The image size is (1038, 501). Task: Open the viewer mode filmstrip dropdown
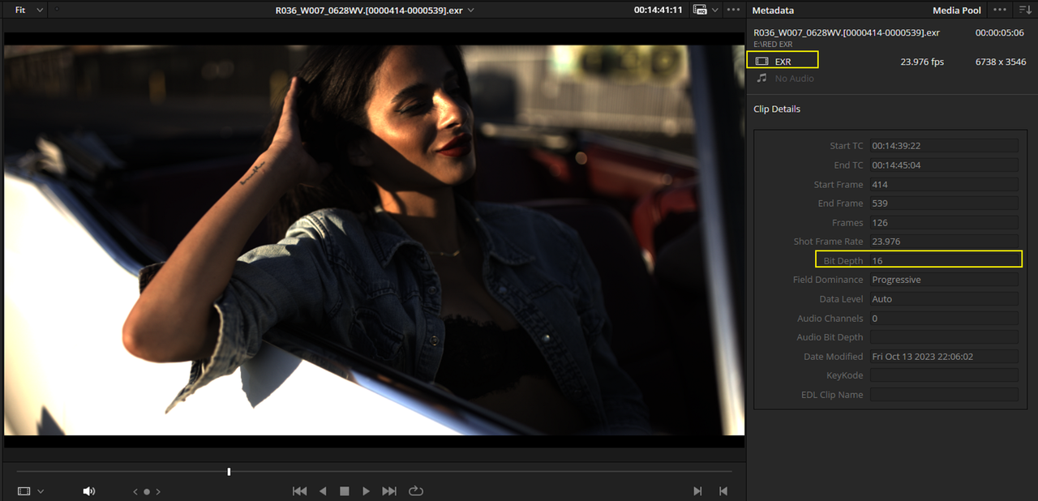coord(31,491)
